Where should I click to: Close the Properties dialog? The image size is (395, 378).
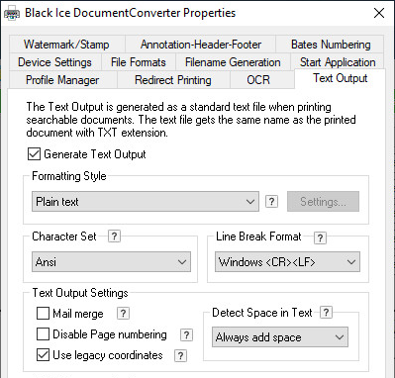tap(379, 13)
